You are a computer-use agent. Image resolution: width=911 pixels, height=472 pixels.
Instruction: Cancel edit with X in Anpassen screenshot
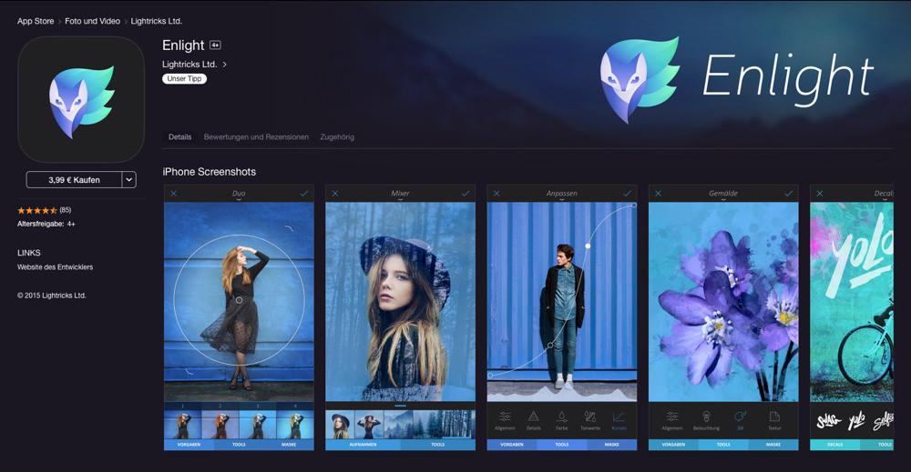[496, 194]
